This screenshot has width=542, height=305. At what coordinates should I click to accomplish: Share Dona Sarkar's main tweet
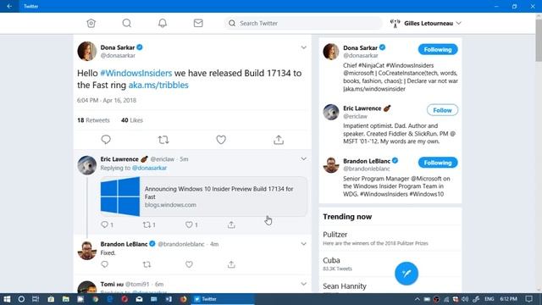pyautogui.click(x=279, y=140)
